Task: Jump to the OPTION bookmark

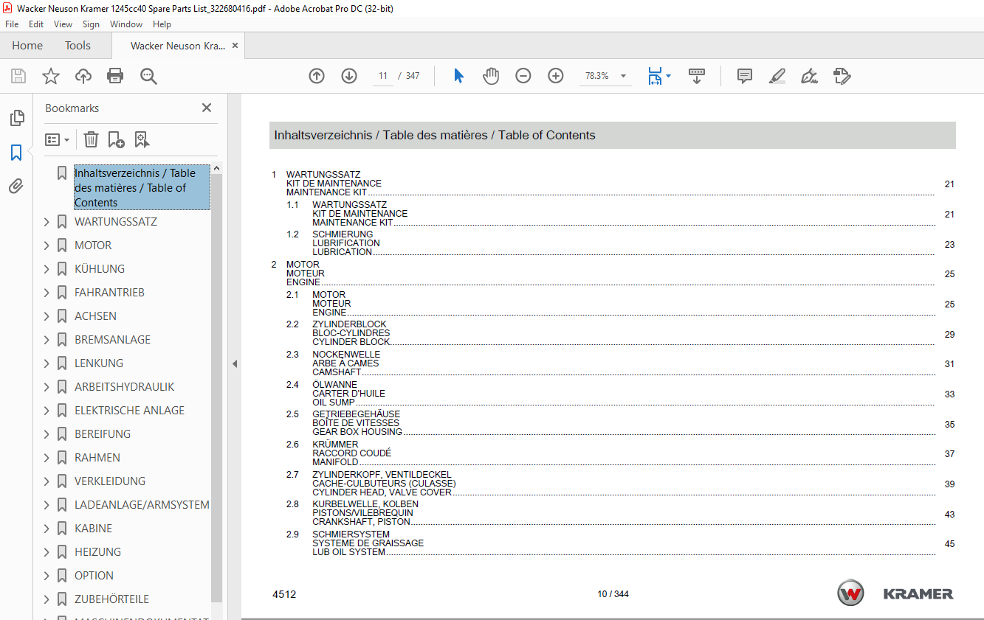Action: coord(94,576)
